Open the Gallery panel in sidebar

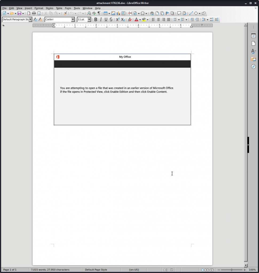253,59
